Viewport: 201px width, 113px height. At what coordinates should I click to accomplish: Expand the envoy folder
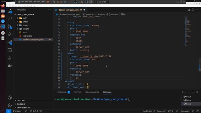[18, 25]
